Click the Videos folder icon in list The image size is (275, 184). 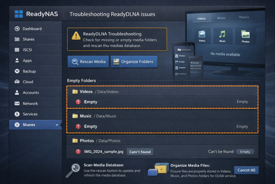[x=75, y=92]
